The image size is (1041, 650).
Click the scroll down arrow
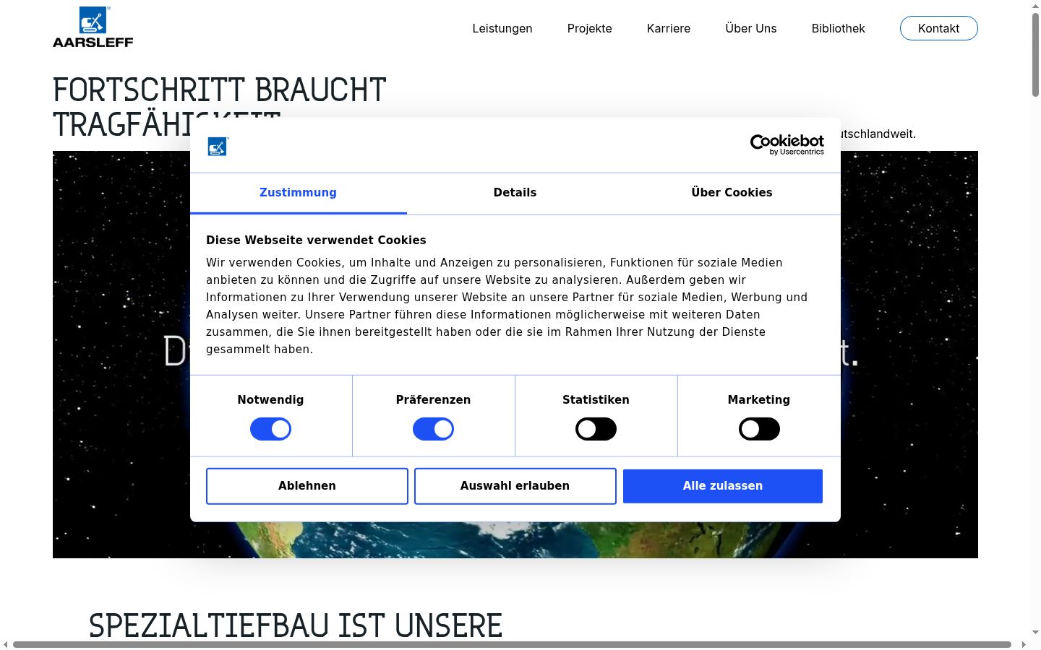pos(1035,633)
